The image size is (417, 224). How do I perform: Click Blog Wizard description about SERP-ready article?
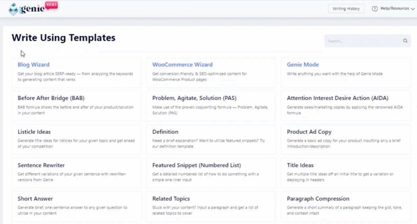(75, 76)
